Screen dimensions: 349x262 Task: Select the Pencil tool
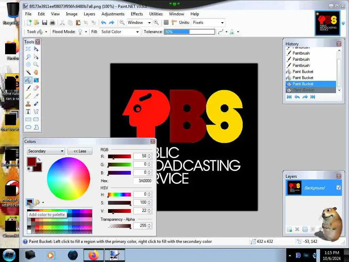(28, 96)
